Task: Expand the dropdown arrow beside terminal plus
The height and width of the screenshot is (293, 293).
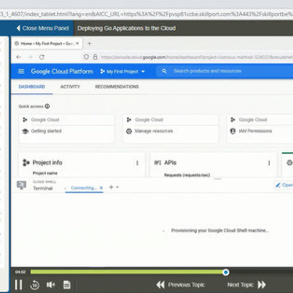Action: (117, 187)
